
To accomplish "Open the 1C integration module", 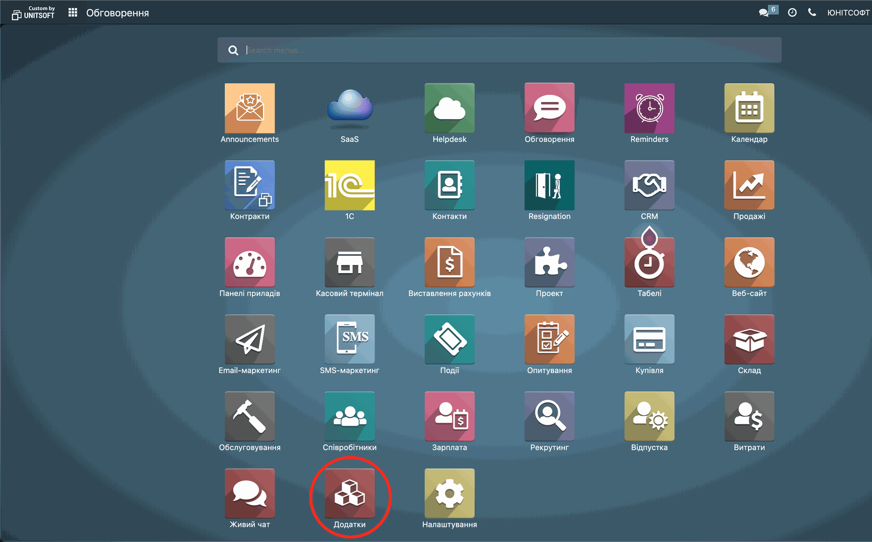I will [349, 185].
